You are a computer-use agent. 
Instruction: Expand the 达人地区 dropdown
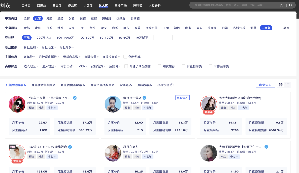(x=31, y=66)
